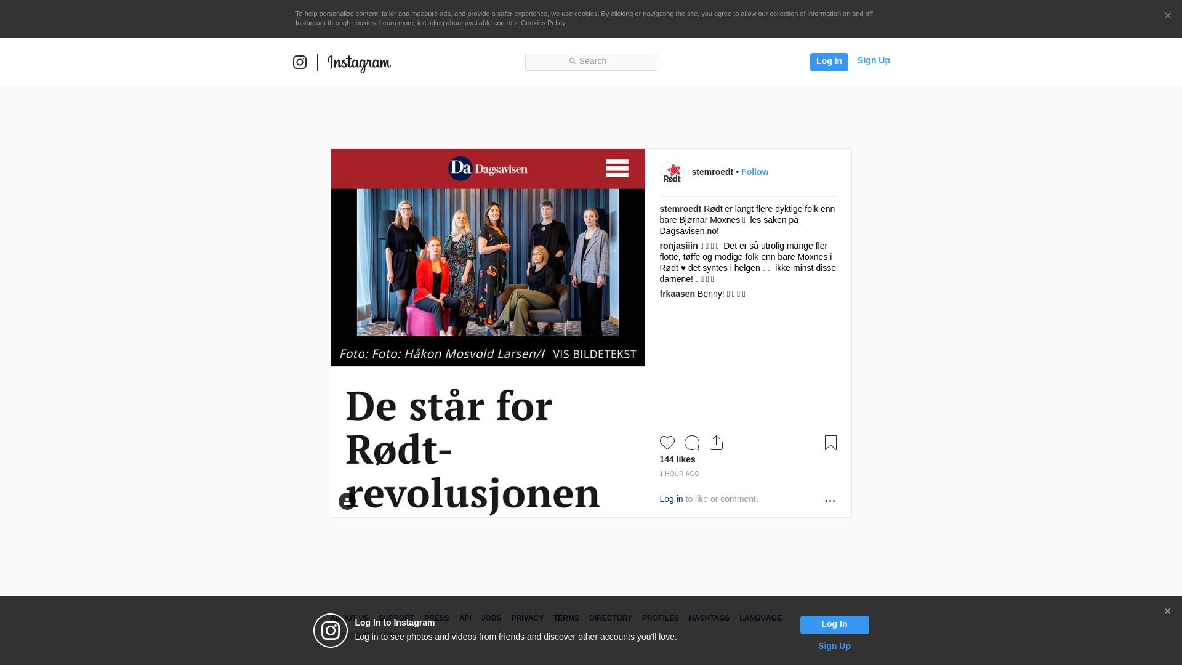
Task: Open stemroedt username in caption
Action: (x=680, y=209)
